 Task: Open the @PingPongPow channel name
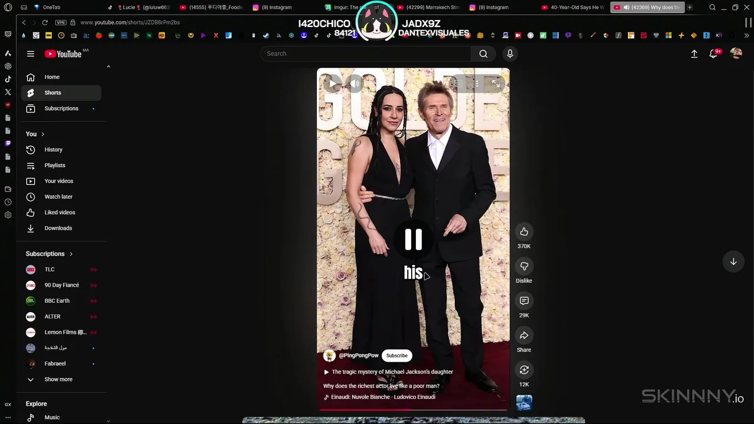(358, 356)
